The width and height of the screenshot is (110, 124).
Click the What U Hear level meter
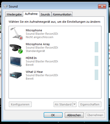click(x=96, y=75)
